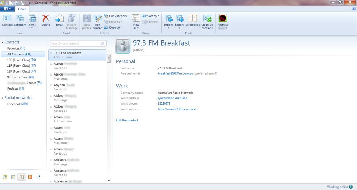Open the Import tool dropdown

pyautogui.click(x=168, y=22)
